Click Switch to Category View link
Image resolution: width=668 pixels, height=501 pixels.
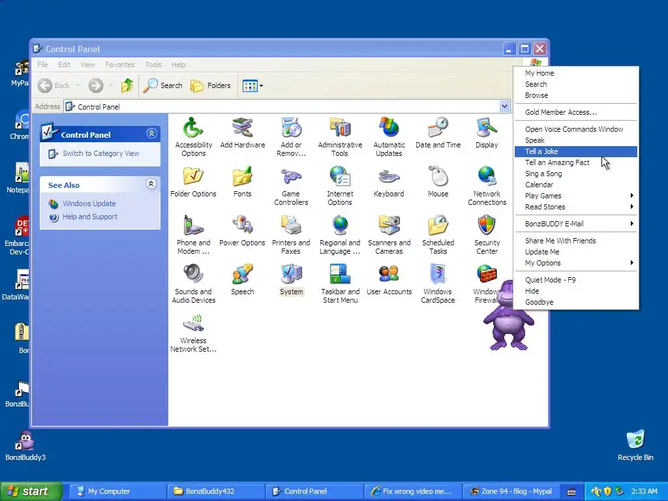100,153
